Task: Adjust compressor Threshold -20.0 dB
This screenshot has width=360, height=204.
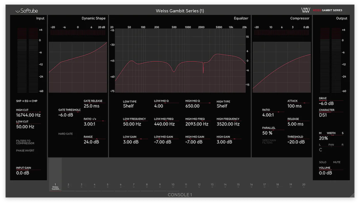Action: pos(298,140)
